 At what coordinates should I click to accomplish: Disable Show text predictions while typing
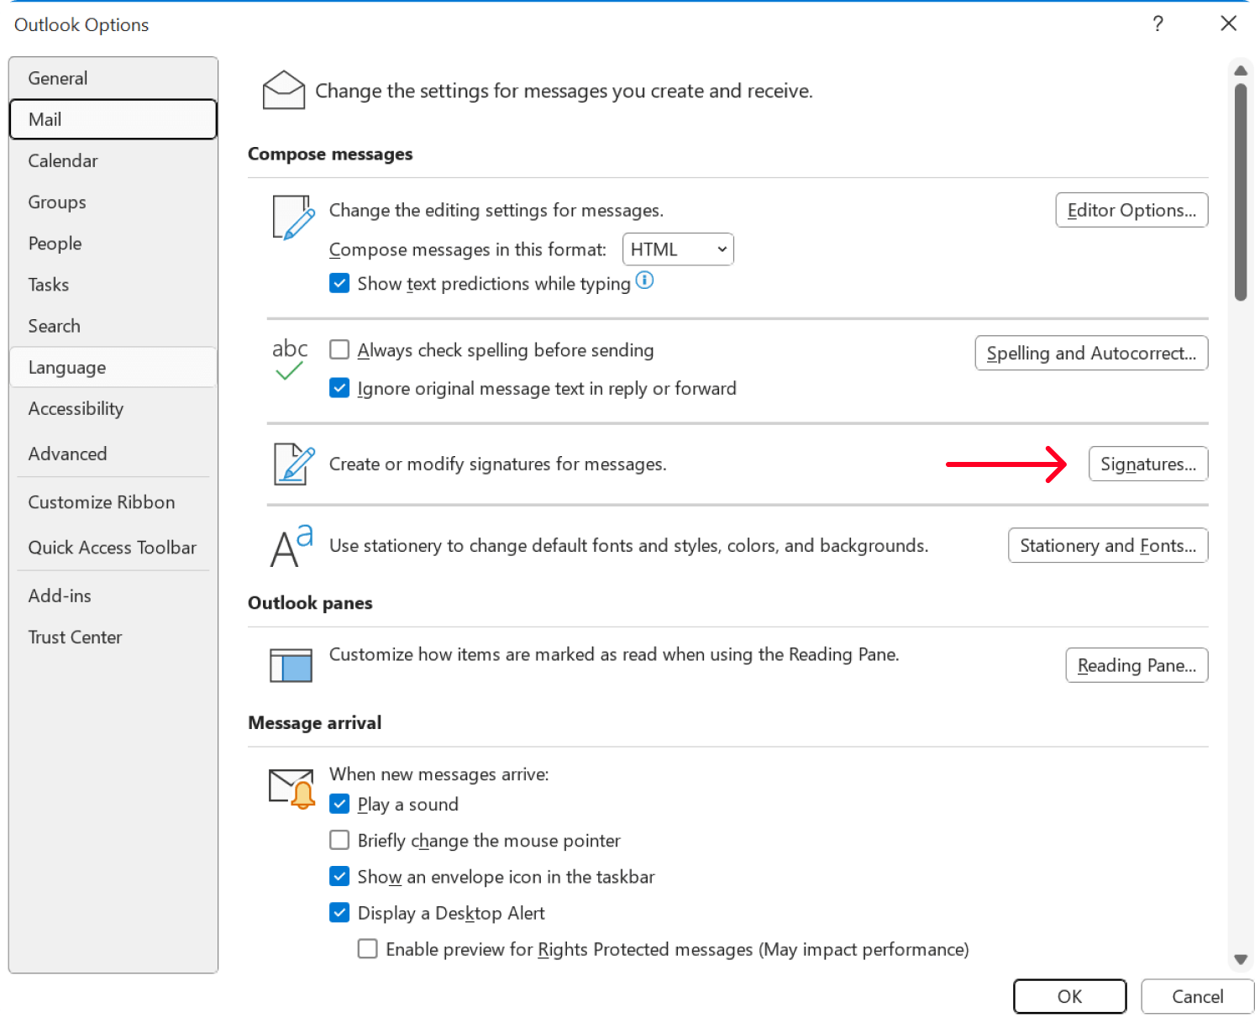tap(339, 283)
